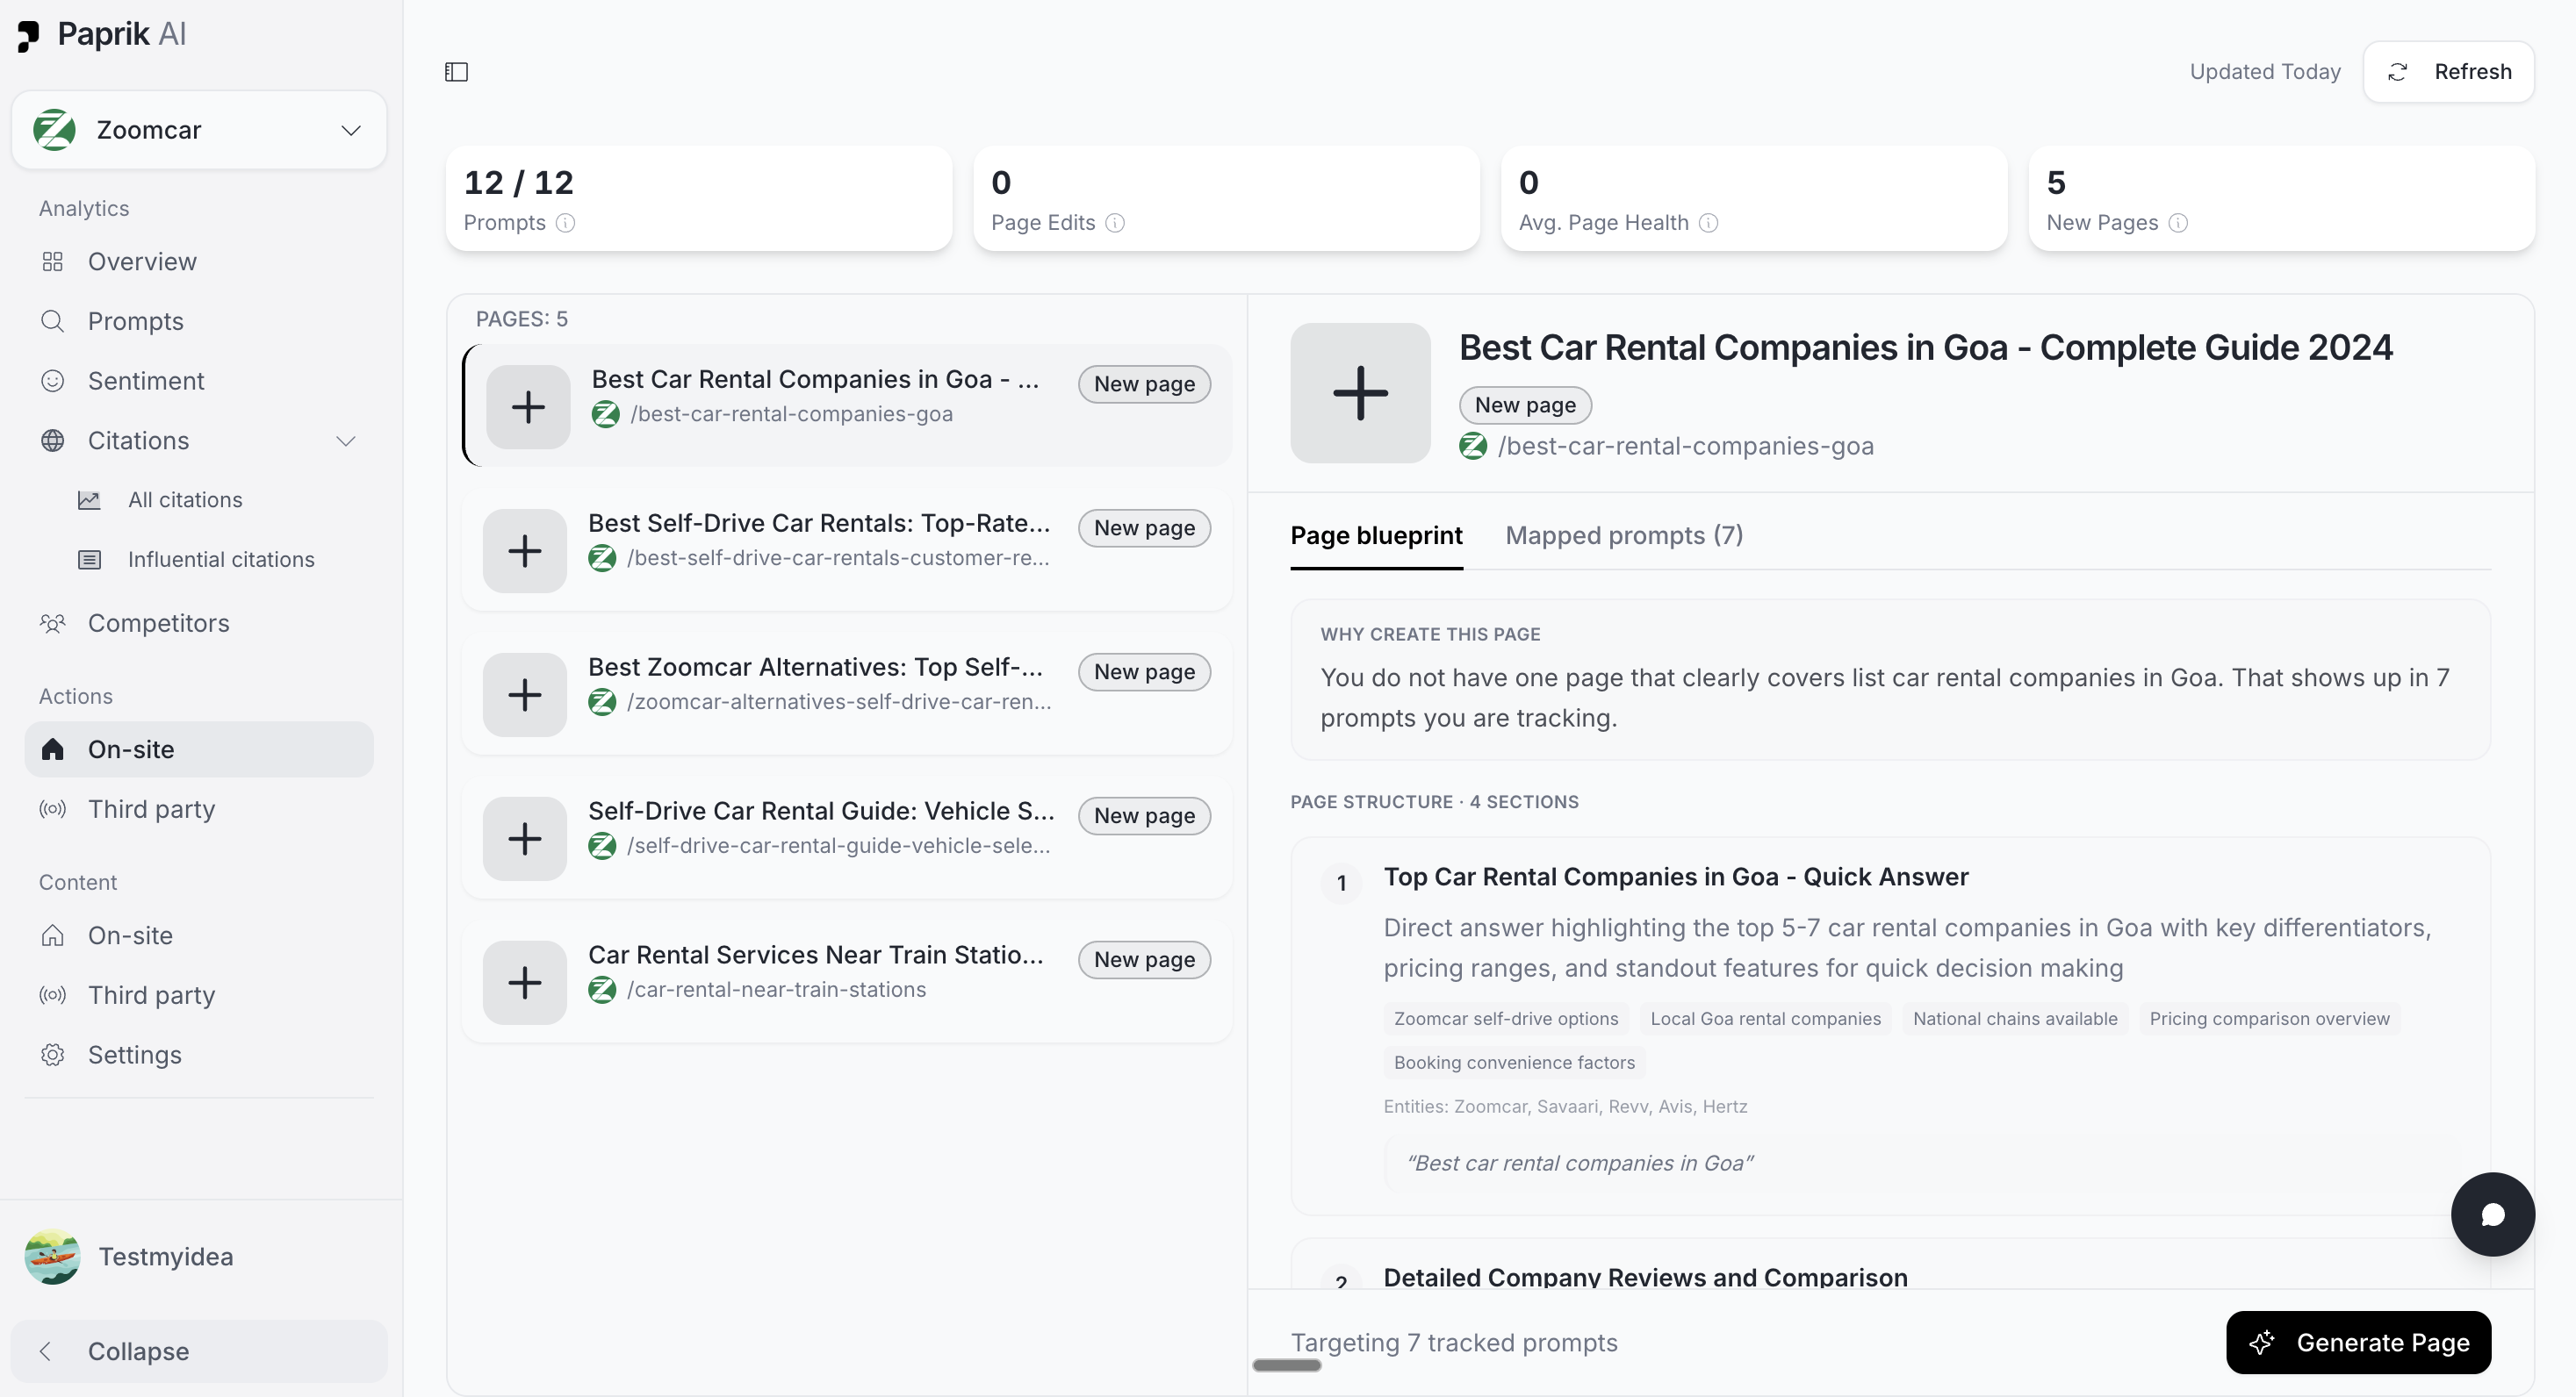The width and height of the screenshot is (2576, 1397).
Task: Click the New Pages info icon
Action: tap(2178, 223)
